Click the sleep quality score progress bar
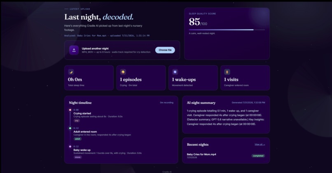 pyautogui.click(x=227, y=30)
